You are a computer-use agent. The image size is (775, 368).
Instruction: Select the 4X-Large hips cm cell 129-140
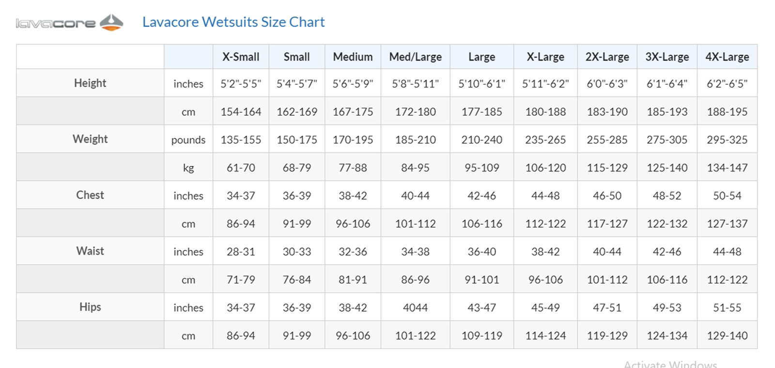pos(727,336)
